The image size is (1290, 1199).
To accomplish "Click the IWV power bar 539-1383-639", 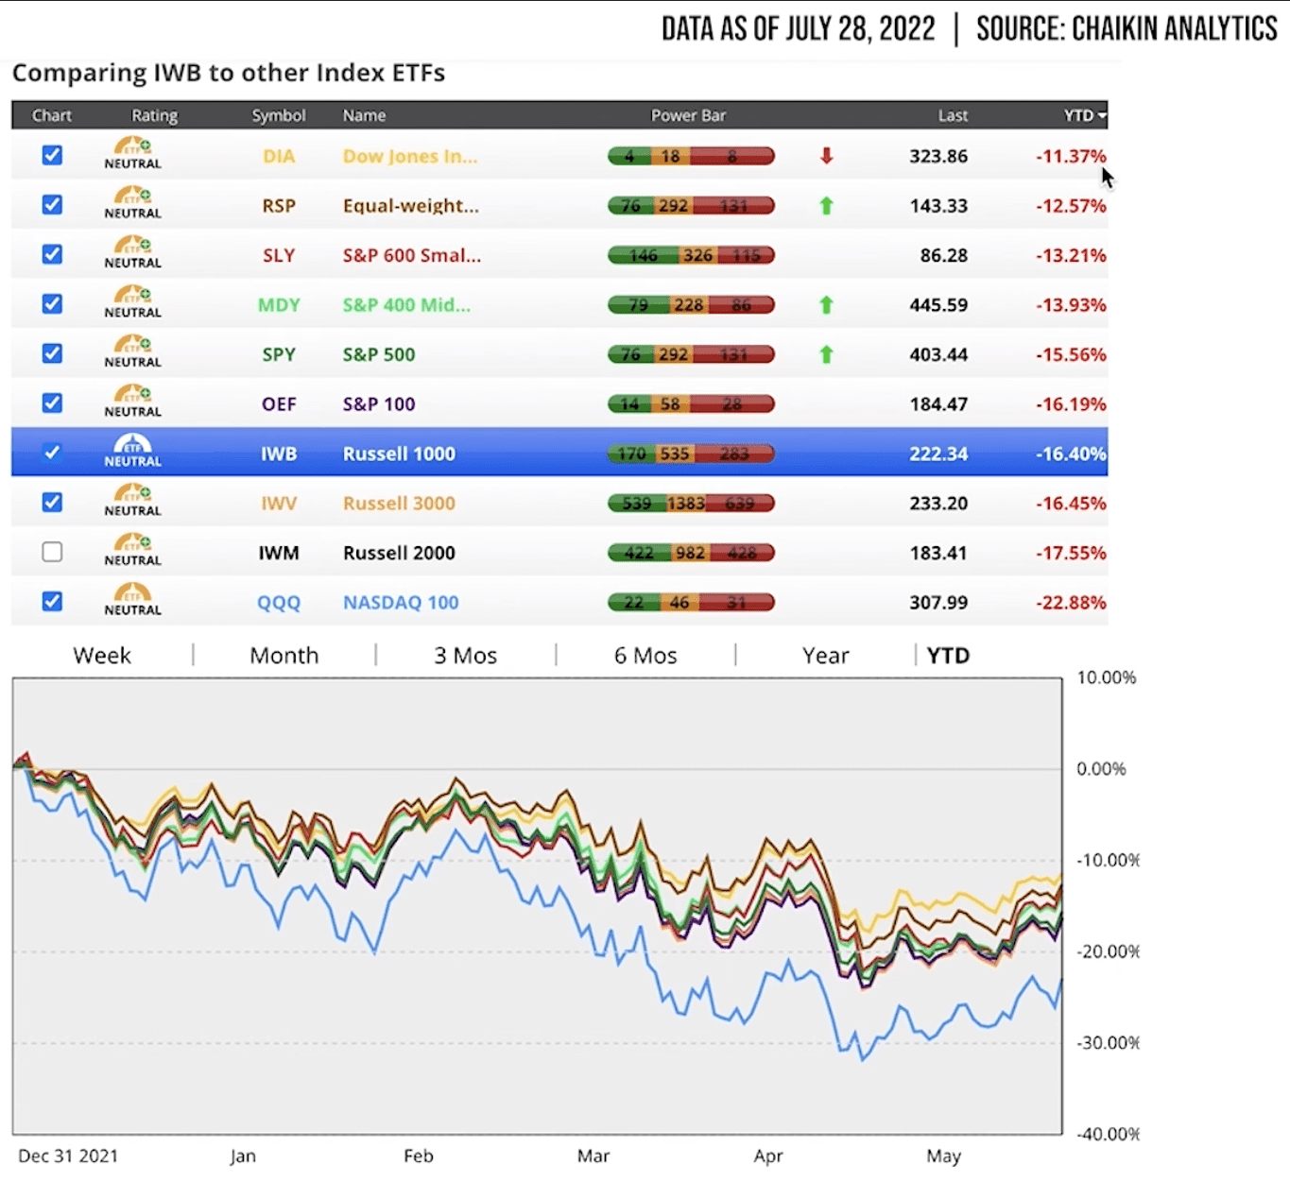I will coord(691,503).
